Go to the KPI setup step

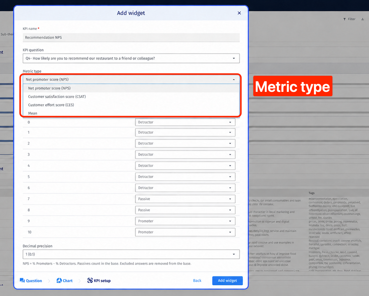99,281
